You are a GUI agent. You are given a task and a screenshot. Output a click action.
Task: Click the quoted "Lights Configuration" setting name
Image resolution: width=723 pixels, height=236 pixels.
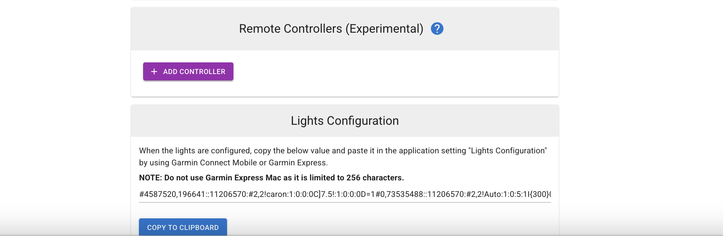(x=508, y=151)
